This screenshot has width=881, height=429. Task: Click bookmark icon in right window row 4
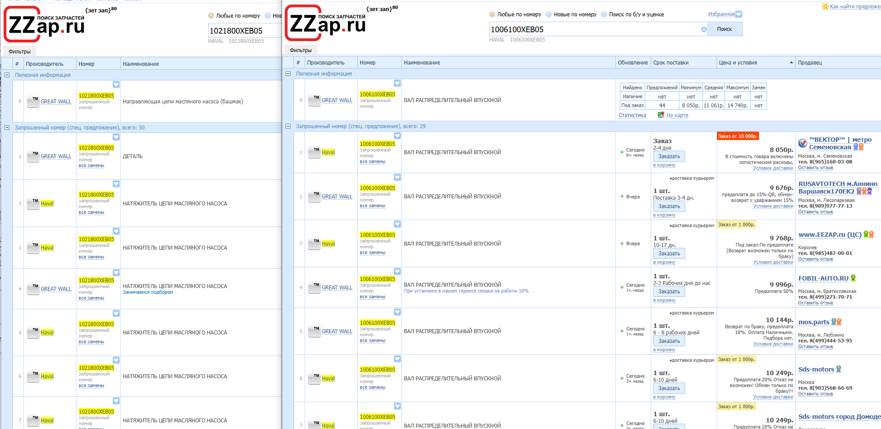pos(397,271)
